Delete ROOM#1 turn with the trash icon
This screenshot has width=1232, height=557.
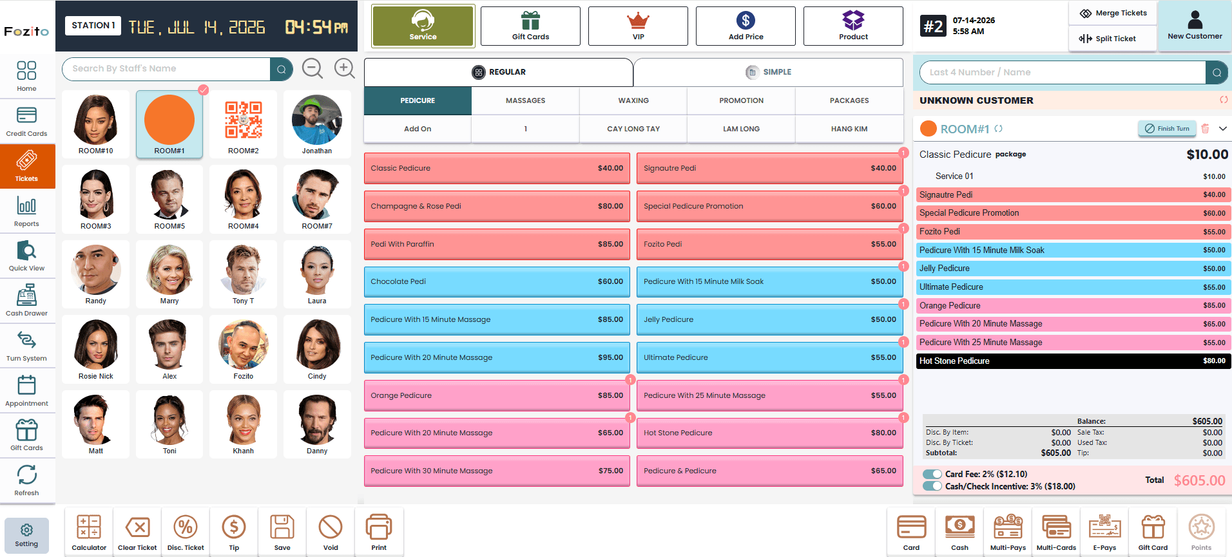(x=1205, y=129)
